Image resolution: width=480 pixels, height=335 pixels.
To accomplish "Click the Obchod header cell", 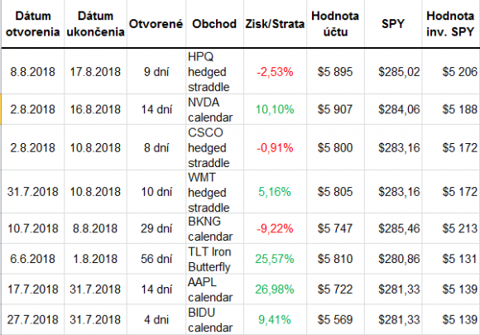I will 214,24.
